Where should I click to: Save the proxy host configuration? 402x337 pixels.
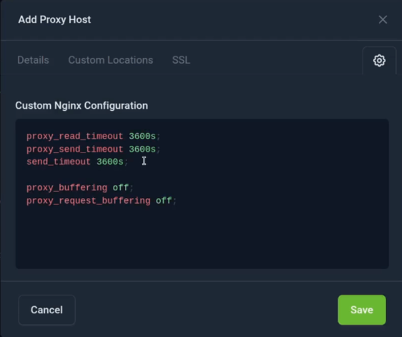click(362, 310)
